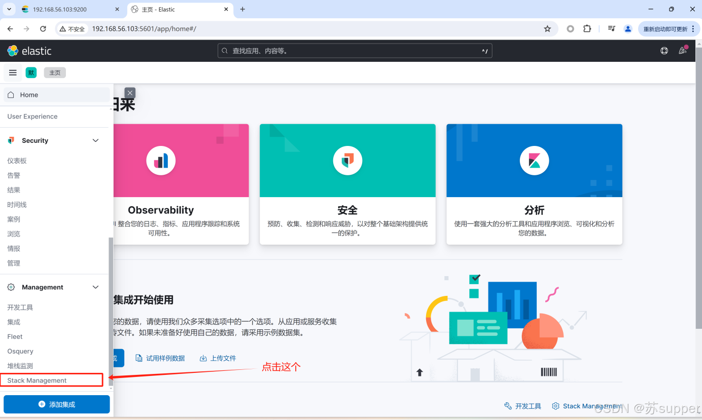Open 开发工具 in the sidebar
The height and width of the screenshot is (420, 702).
20,308
